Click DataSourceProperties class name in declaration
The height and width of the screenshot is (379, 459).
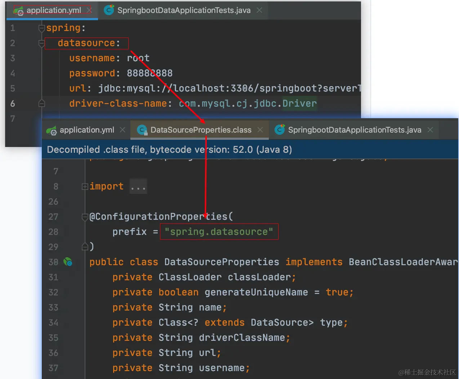point(222,262)
